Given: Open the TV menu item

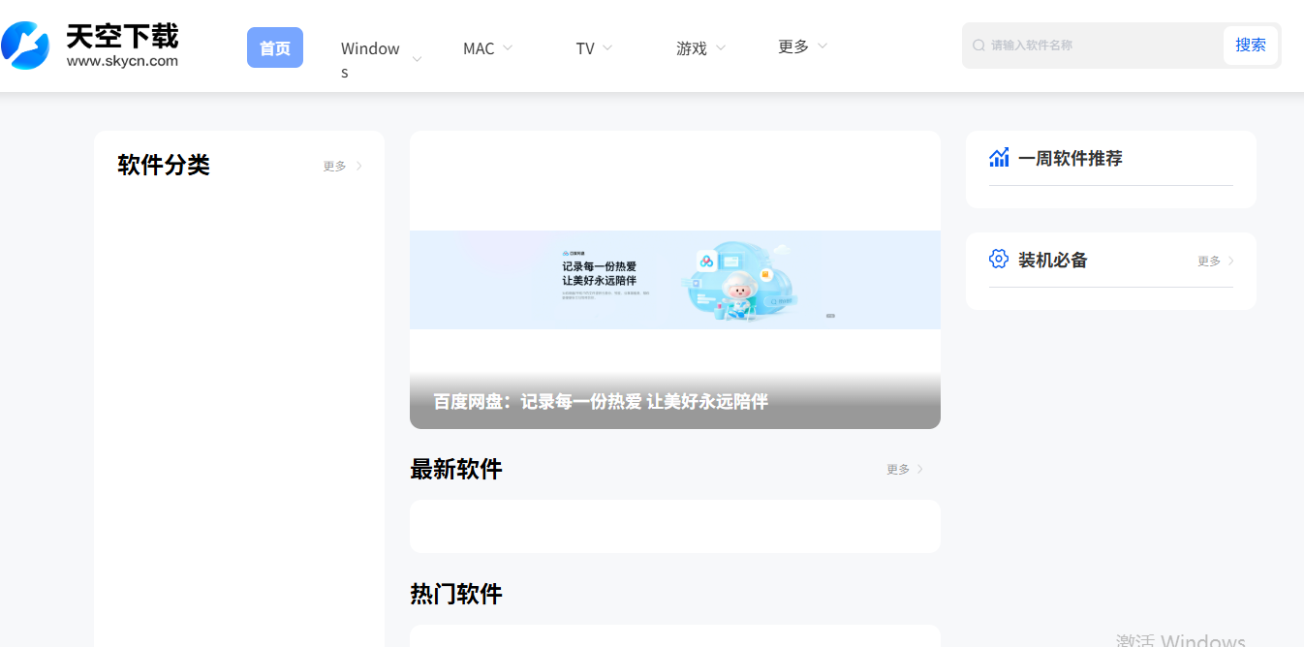Looking at the screenshot, I should (x=585, y=48).
